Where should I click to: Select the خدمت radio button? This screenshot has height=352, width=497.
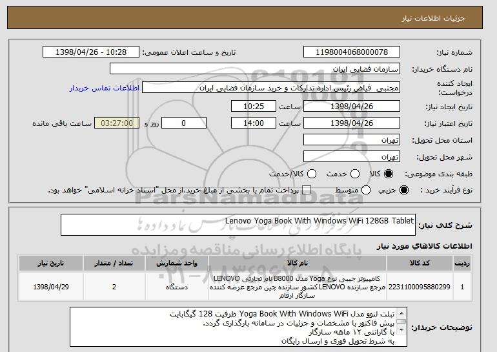click(355, 174)
